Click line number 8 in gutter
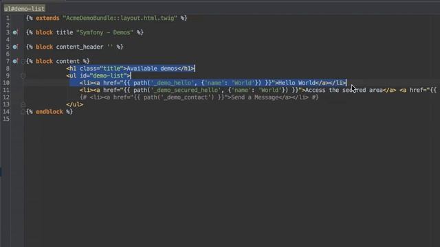 point(8,69)
